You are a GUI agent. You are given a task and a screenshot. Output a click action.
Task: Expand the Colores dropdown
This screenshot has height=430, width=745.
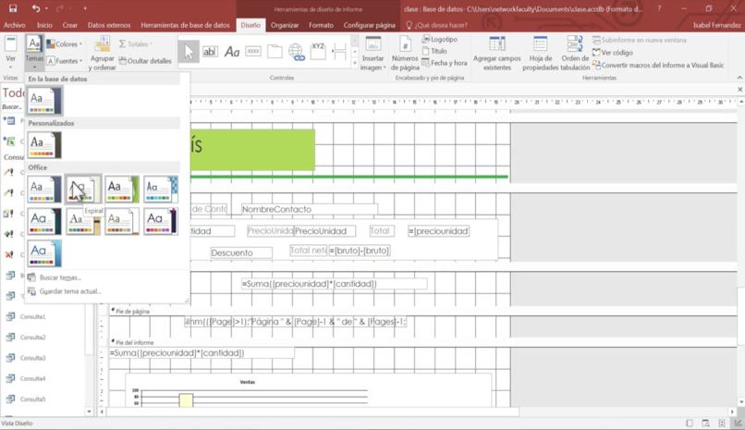pos(65,43)
